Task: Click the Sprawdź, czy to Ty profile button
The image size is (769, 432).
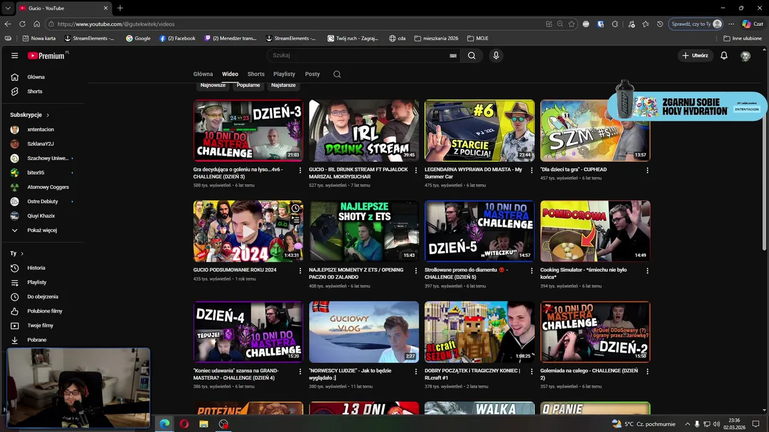Action: (696, 24)
